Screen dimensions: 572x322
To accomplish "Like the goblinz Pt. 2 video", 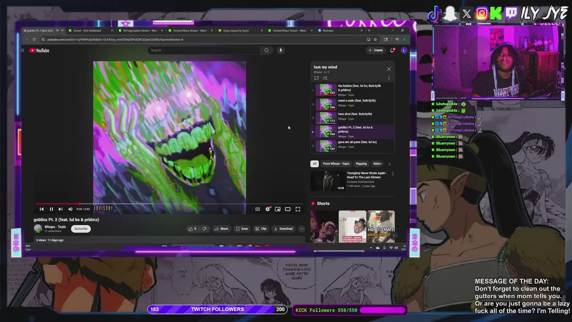I will point(193,229).
